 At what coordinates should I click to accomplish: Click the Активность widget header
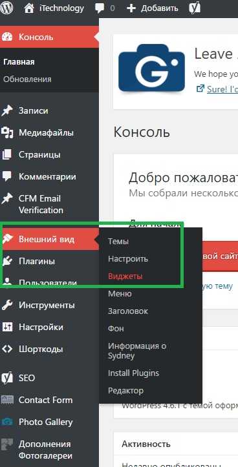146,444
